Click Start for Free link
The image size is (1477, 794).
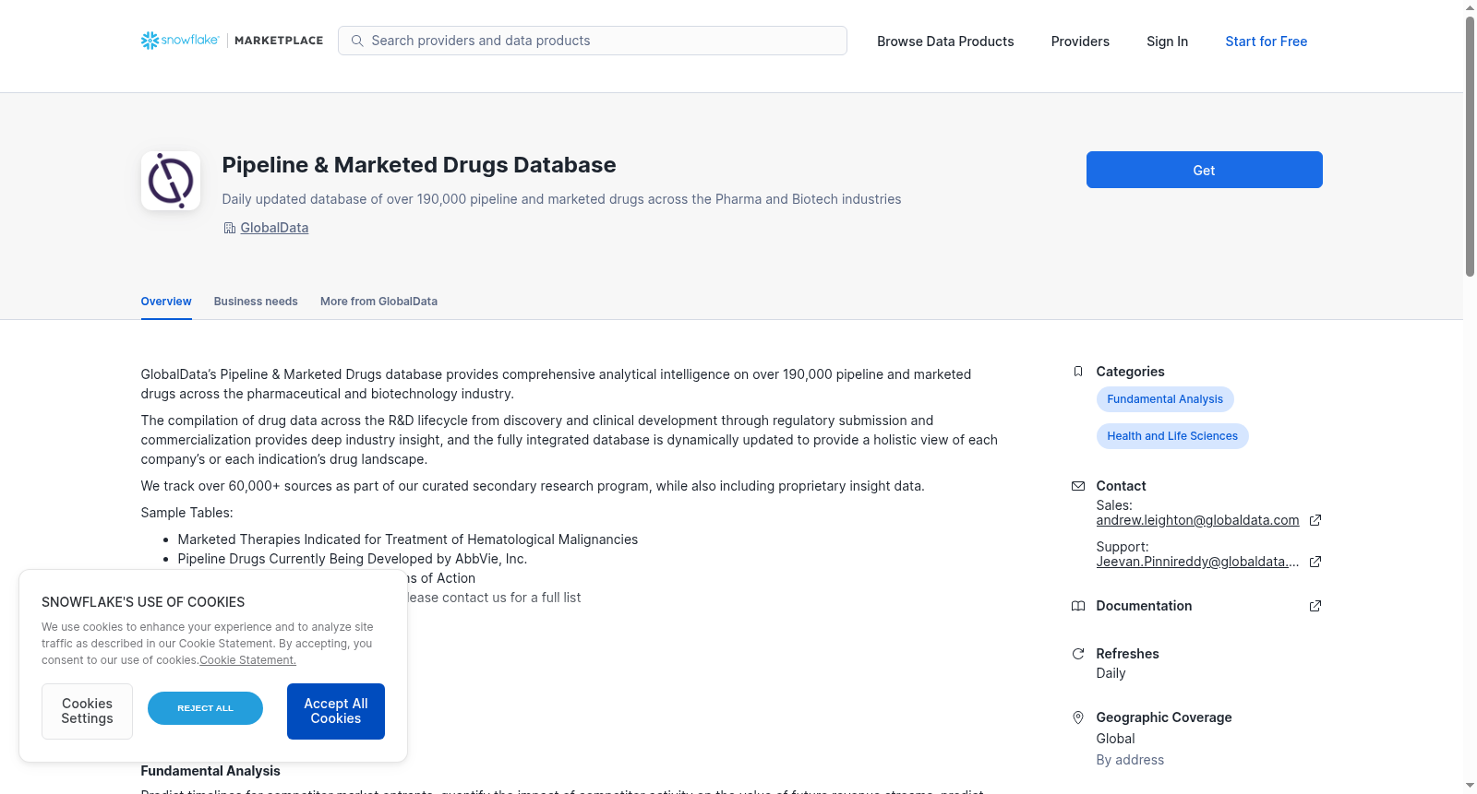point(1266,41)
